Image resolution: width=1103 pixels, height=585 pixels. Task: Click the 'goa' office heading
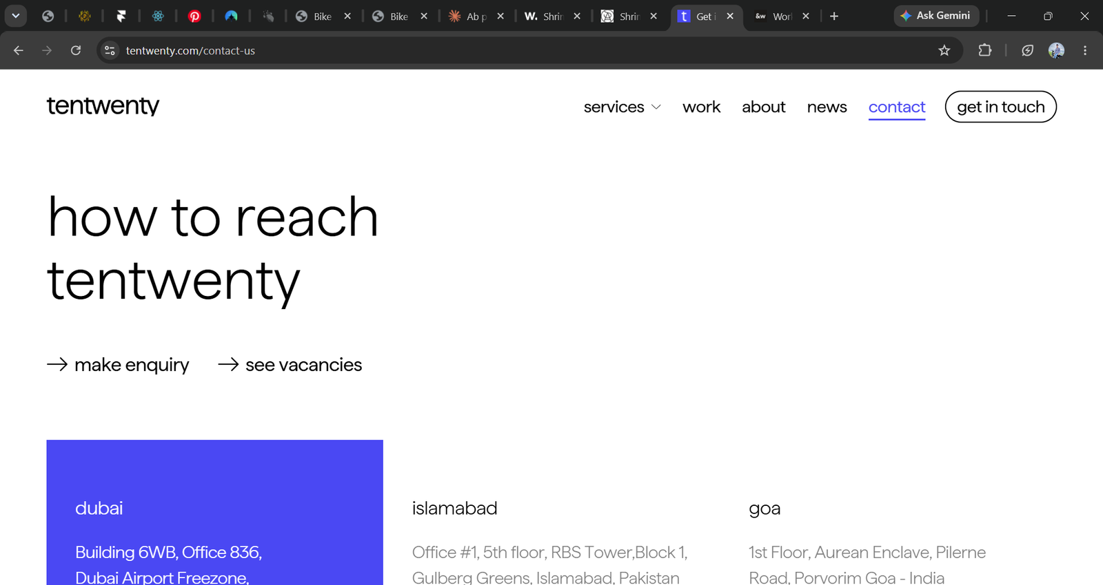tap(765, 509)
